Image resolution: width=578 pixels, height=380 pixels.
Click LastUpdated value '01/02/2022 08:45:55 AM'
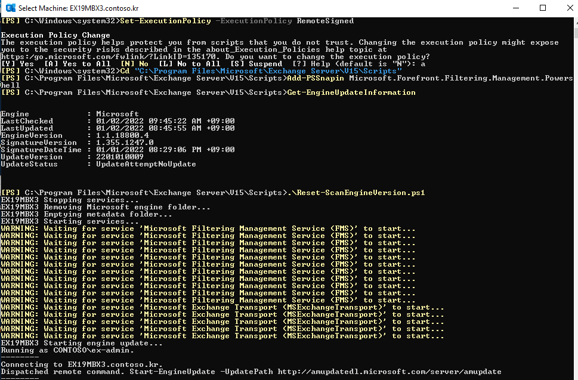coord(149,128)
